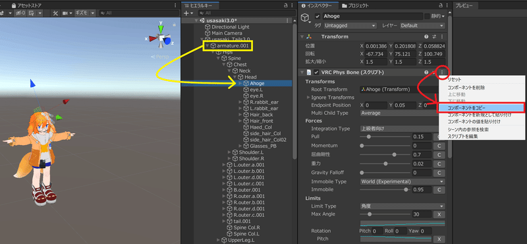
Task: Toggle the Gizmos button in the scene toolbar
Action: pyautogui.click(x=82, y=13)
